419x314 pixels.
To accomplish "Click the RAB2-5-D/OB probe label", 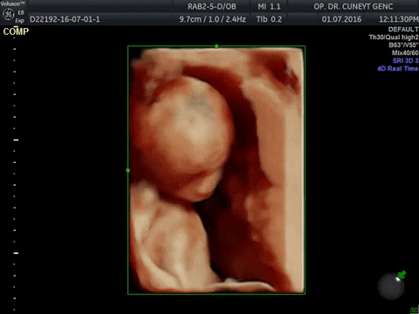I will point(212,6).
